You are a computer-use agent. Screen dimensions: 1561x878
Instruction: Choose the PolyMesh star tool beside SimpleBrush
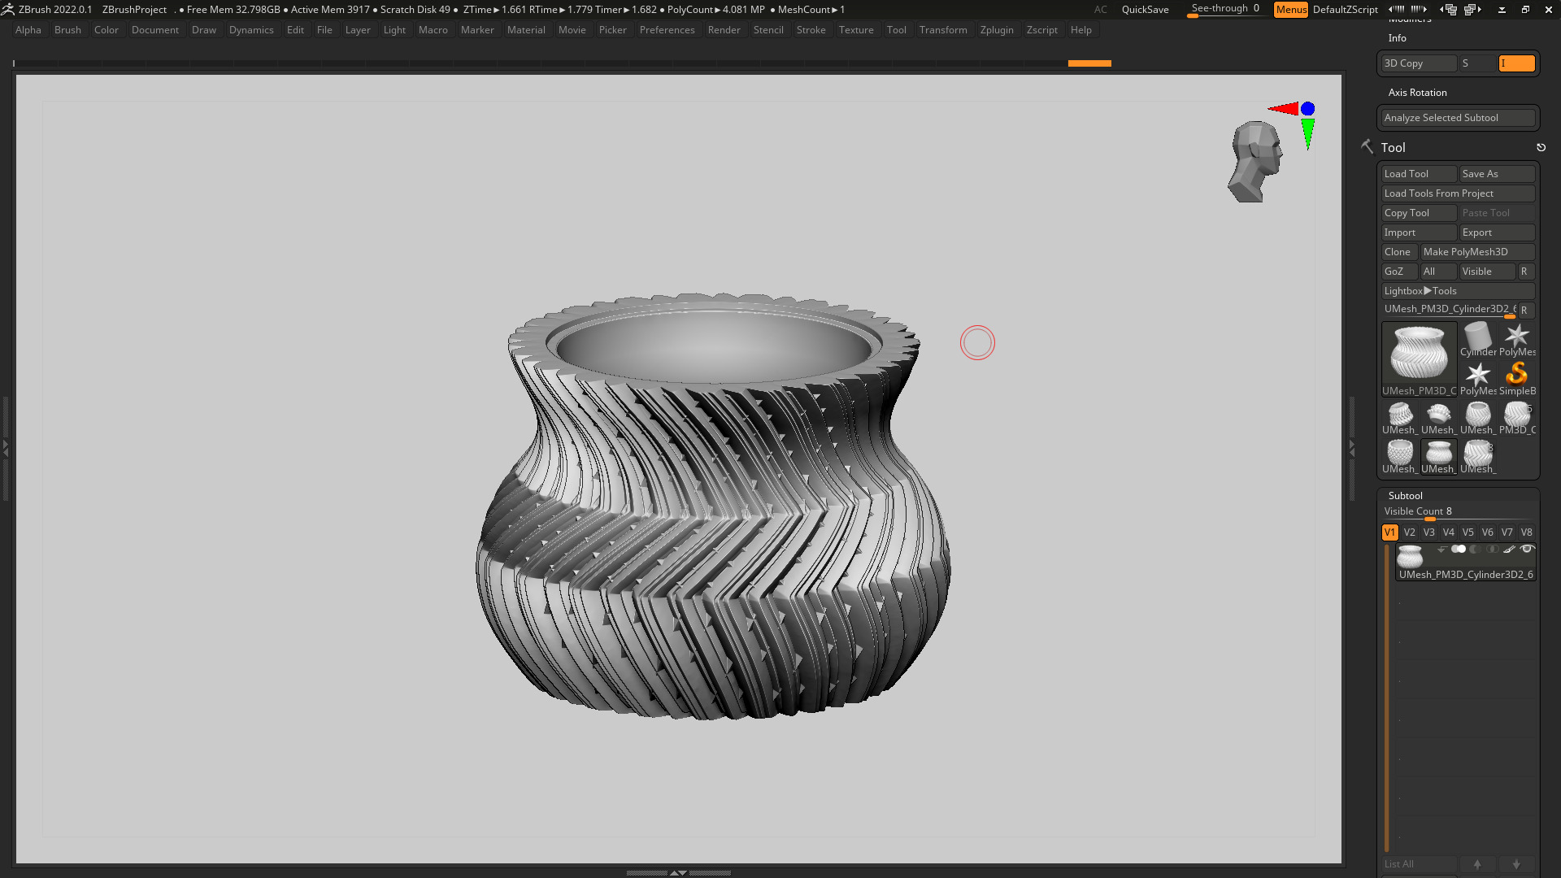coord(1478,378)
